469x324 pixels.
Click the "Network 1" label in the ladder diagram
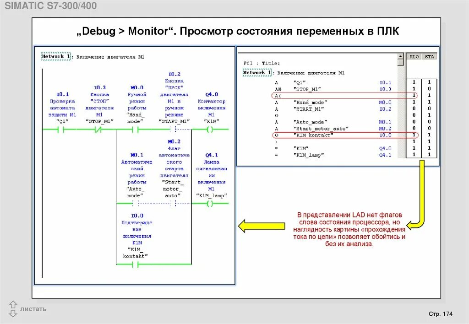pyautogui.click(x=56, y=56)
